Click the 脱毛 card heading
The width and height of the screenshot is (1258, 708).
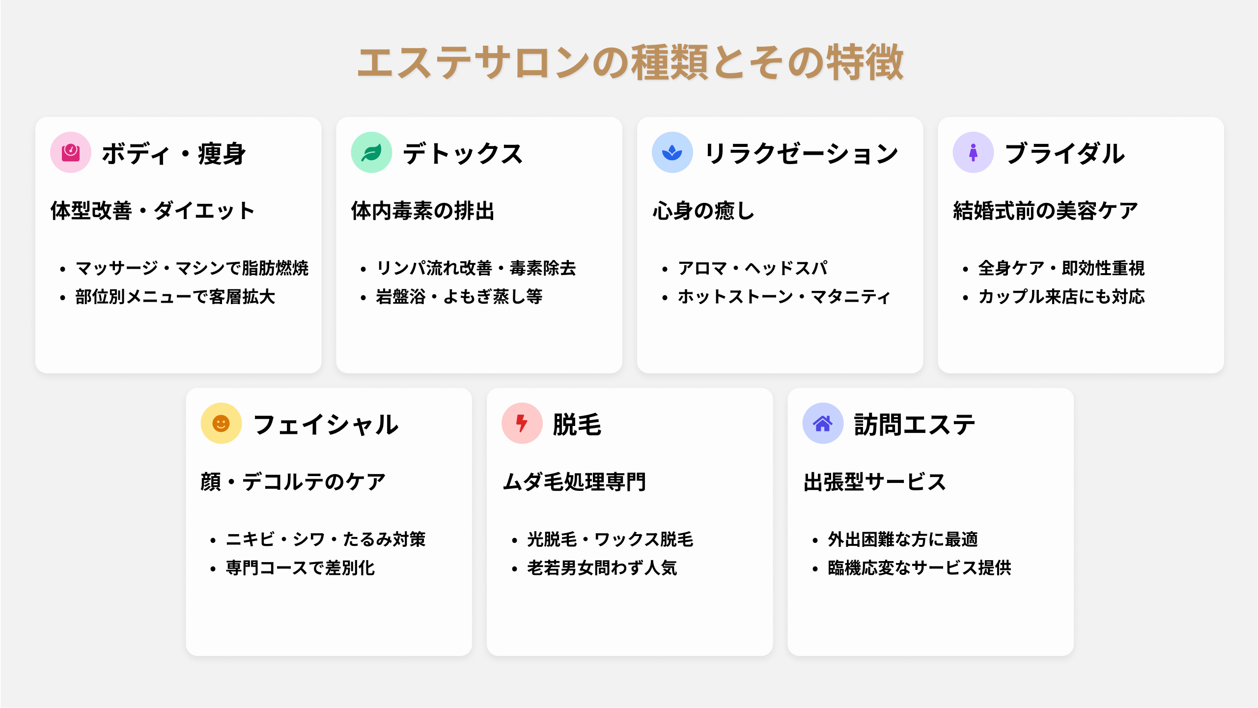click(x=577, y=425)
